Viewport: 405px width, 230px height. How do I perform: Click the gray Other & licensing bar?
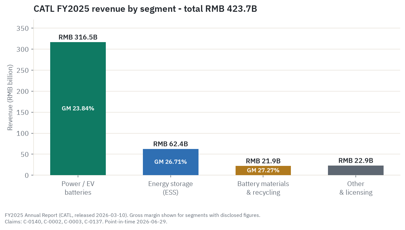tap(356, 170)
